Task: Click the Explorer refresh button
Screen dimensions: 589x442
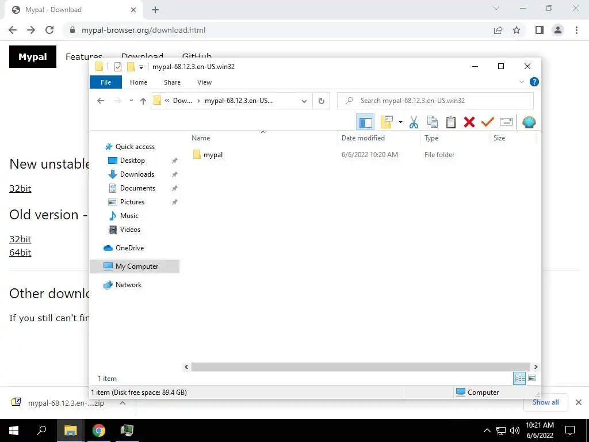Action: [x=321, y=101]
